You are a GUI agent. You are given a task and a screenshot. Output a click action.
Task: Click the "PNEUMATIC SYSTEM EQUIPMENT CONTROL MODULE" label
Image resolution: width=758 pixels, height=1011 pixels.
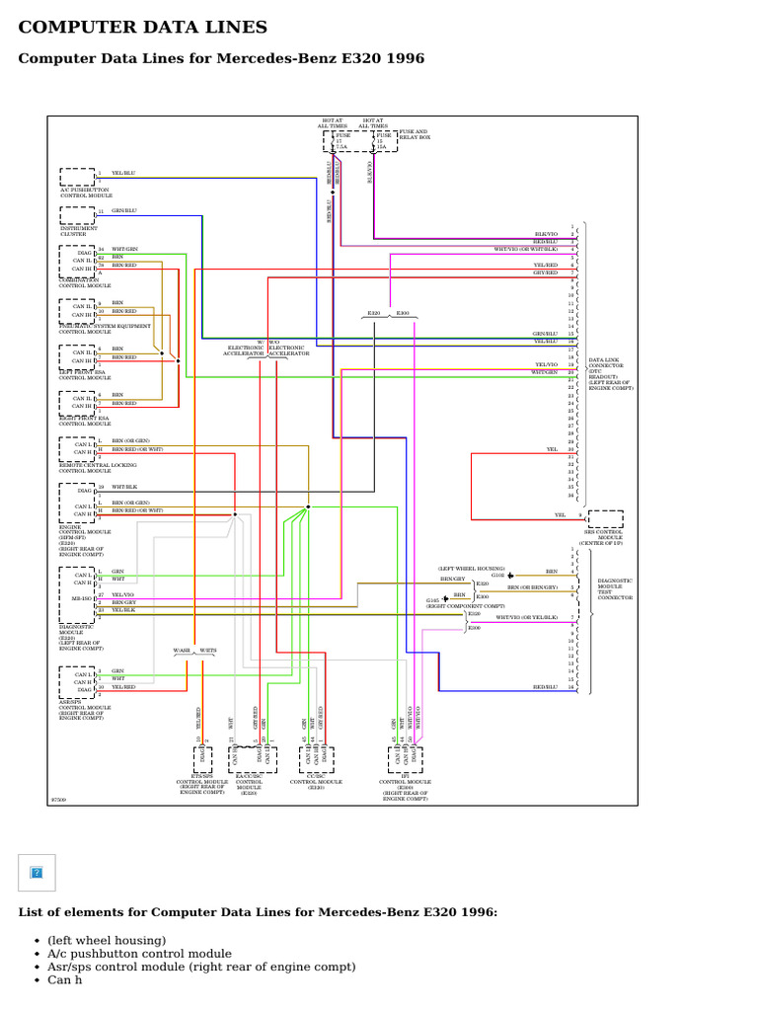coord(105,329)
